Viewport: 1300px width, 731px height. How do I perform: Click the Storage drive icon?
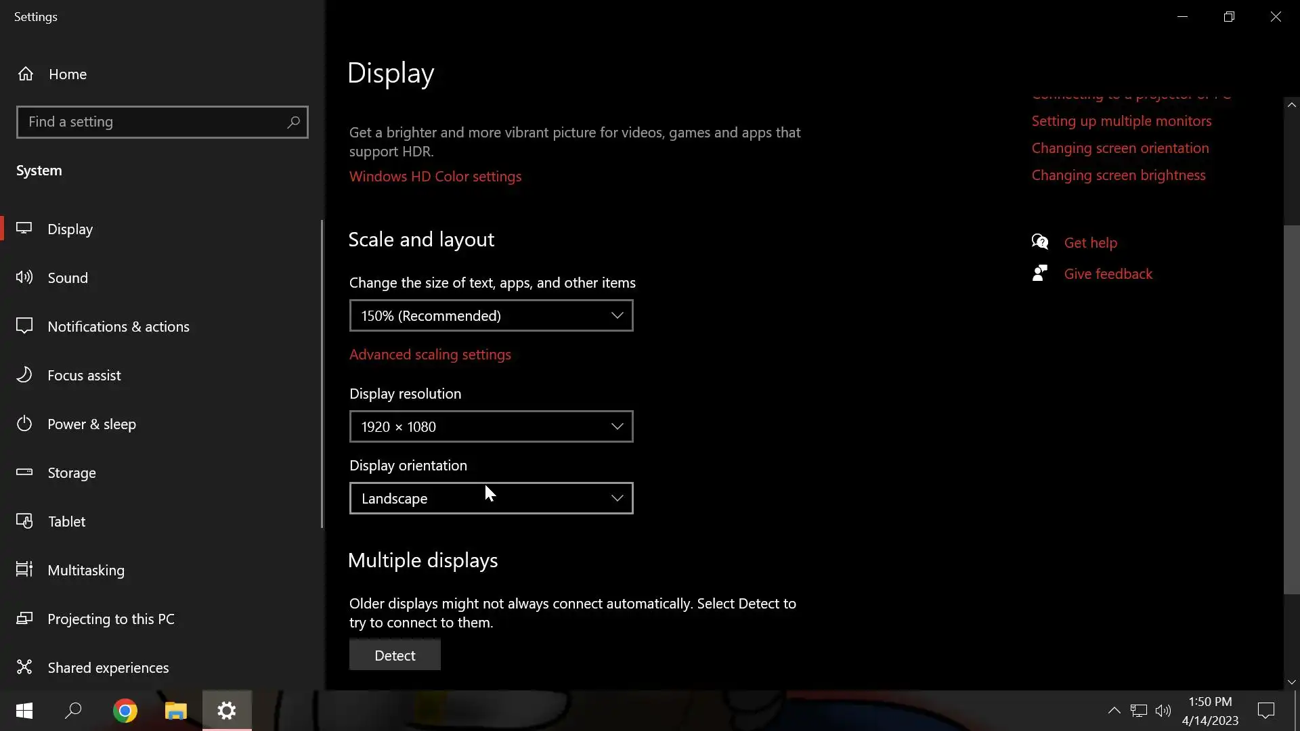(x=24, y=472)
